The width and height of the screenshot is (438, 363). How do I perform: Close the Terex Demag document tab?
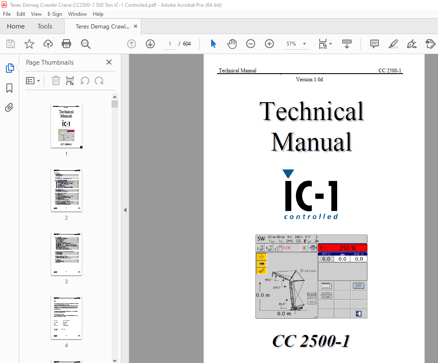pyautogui.click(x=135, y=26)
